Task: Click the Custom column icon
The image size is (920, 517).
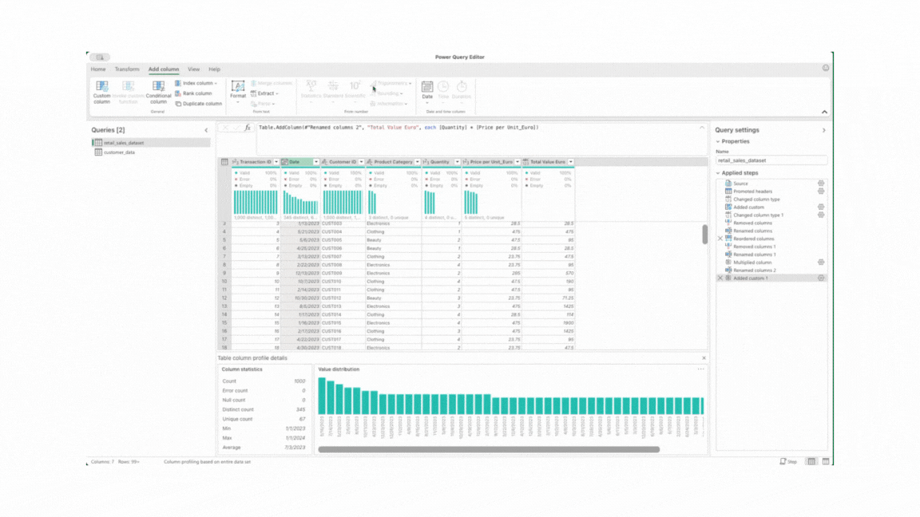Action: (102, 86)
